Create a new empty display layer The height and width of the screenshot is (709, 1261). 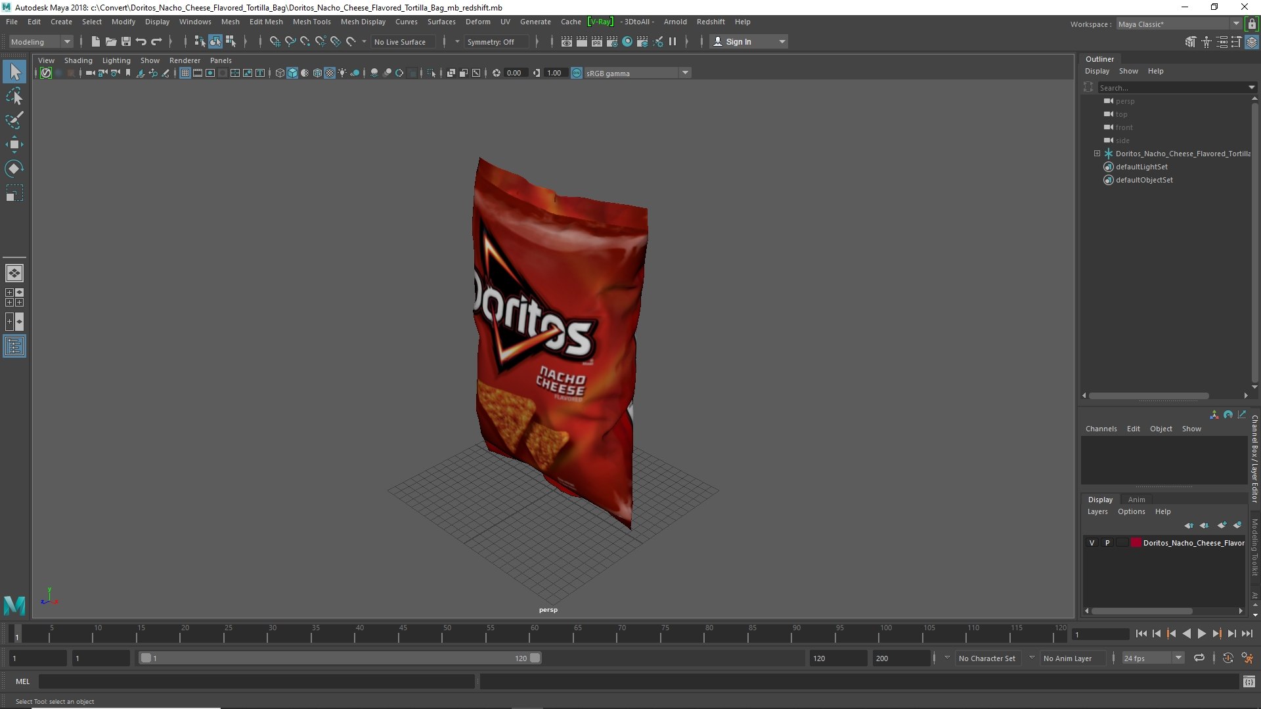(x=1222, y=525)
